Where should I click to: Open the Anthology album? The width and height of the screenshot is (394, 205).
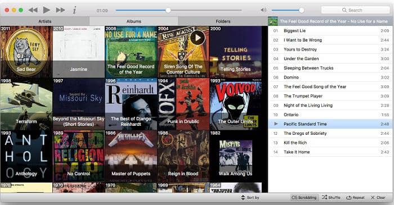point(26,156)
